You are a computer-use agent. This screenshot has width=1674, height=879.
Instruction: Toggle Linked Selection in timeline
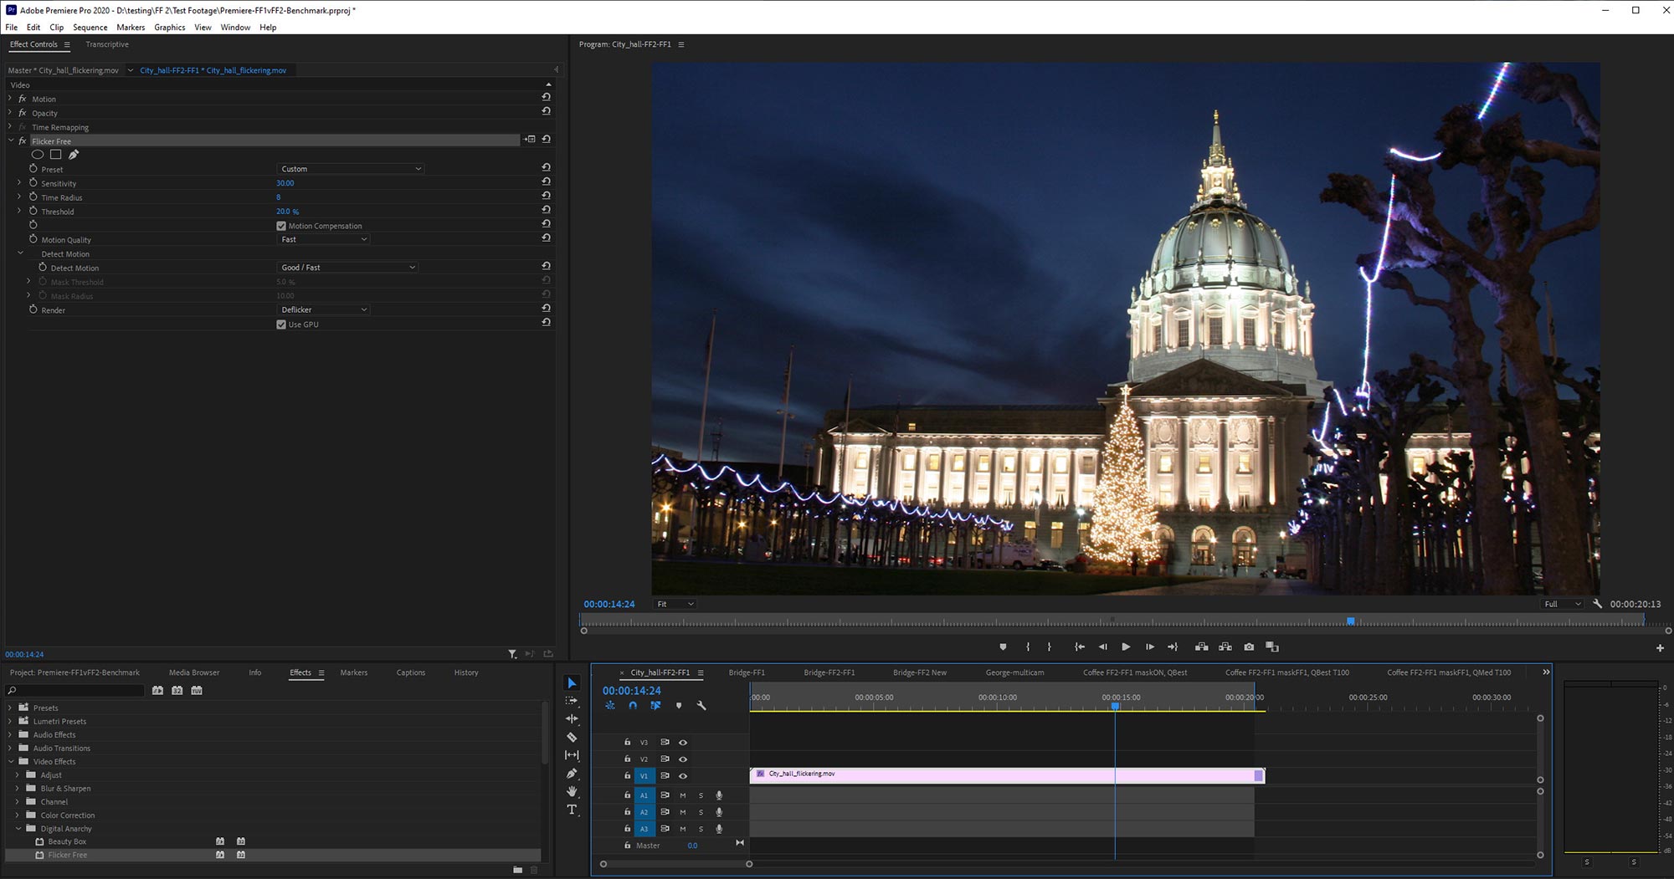pos(655,706)
